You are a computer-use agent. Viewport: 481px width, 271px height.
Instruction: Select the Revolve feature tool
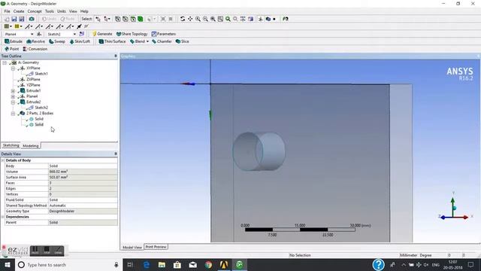click(x=35, y=41)
